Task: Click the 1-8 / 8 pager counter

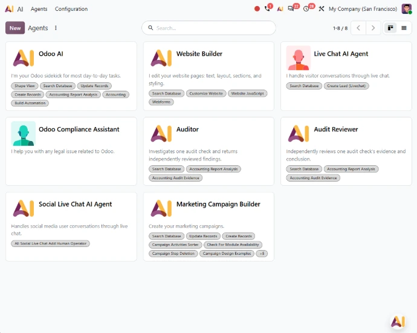Action: pos(340,28)
